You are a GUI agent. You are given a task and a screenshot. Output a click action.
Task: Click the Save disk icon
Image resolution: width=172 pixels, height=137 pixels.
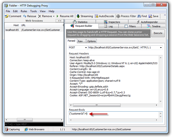click(x=150, y=16)
